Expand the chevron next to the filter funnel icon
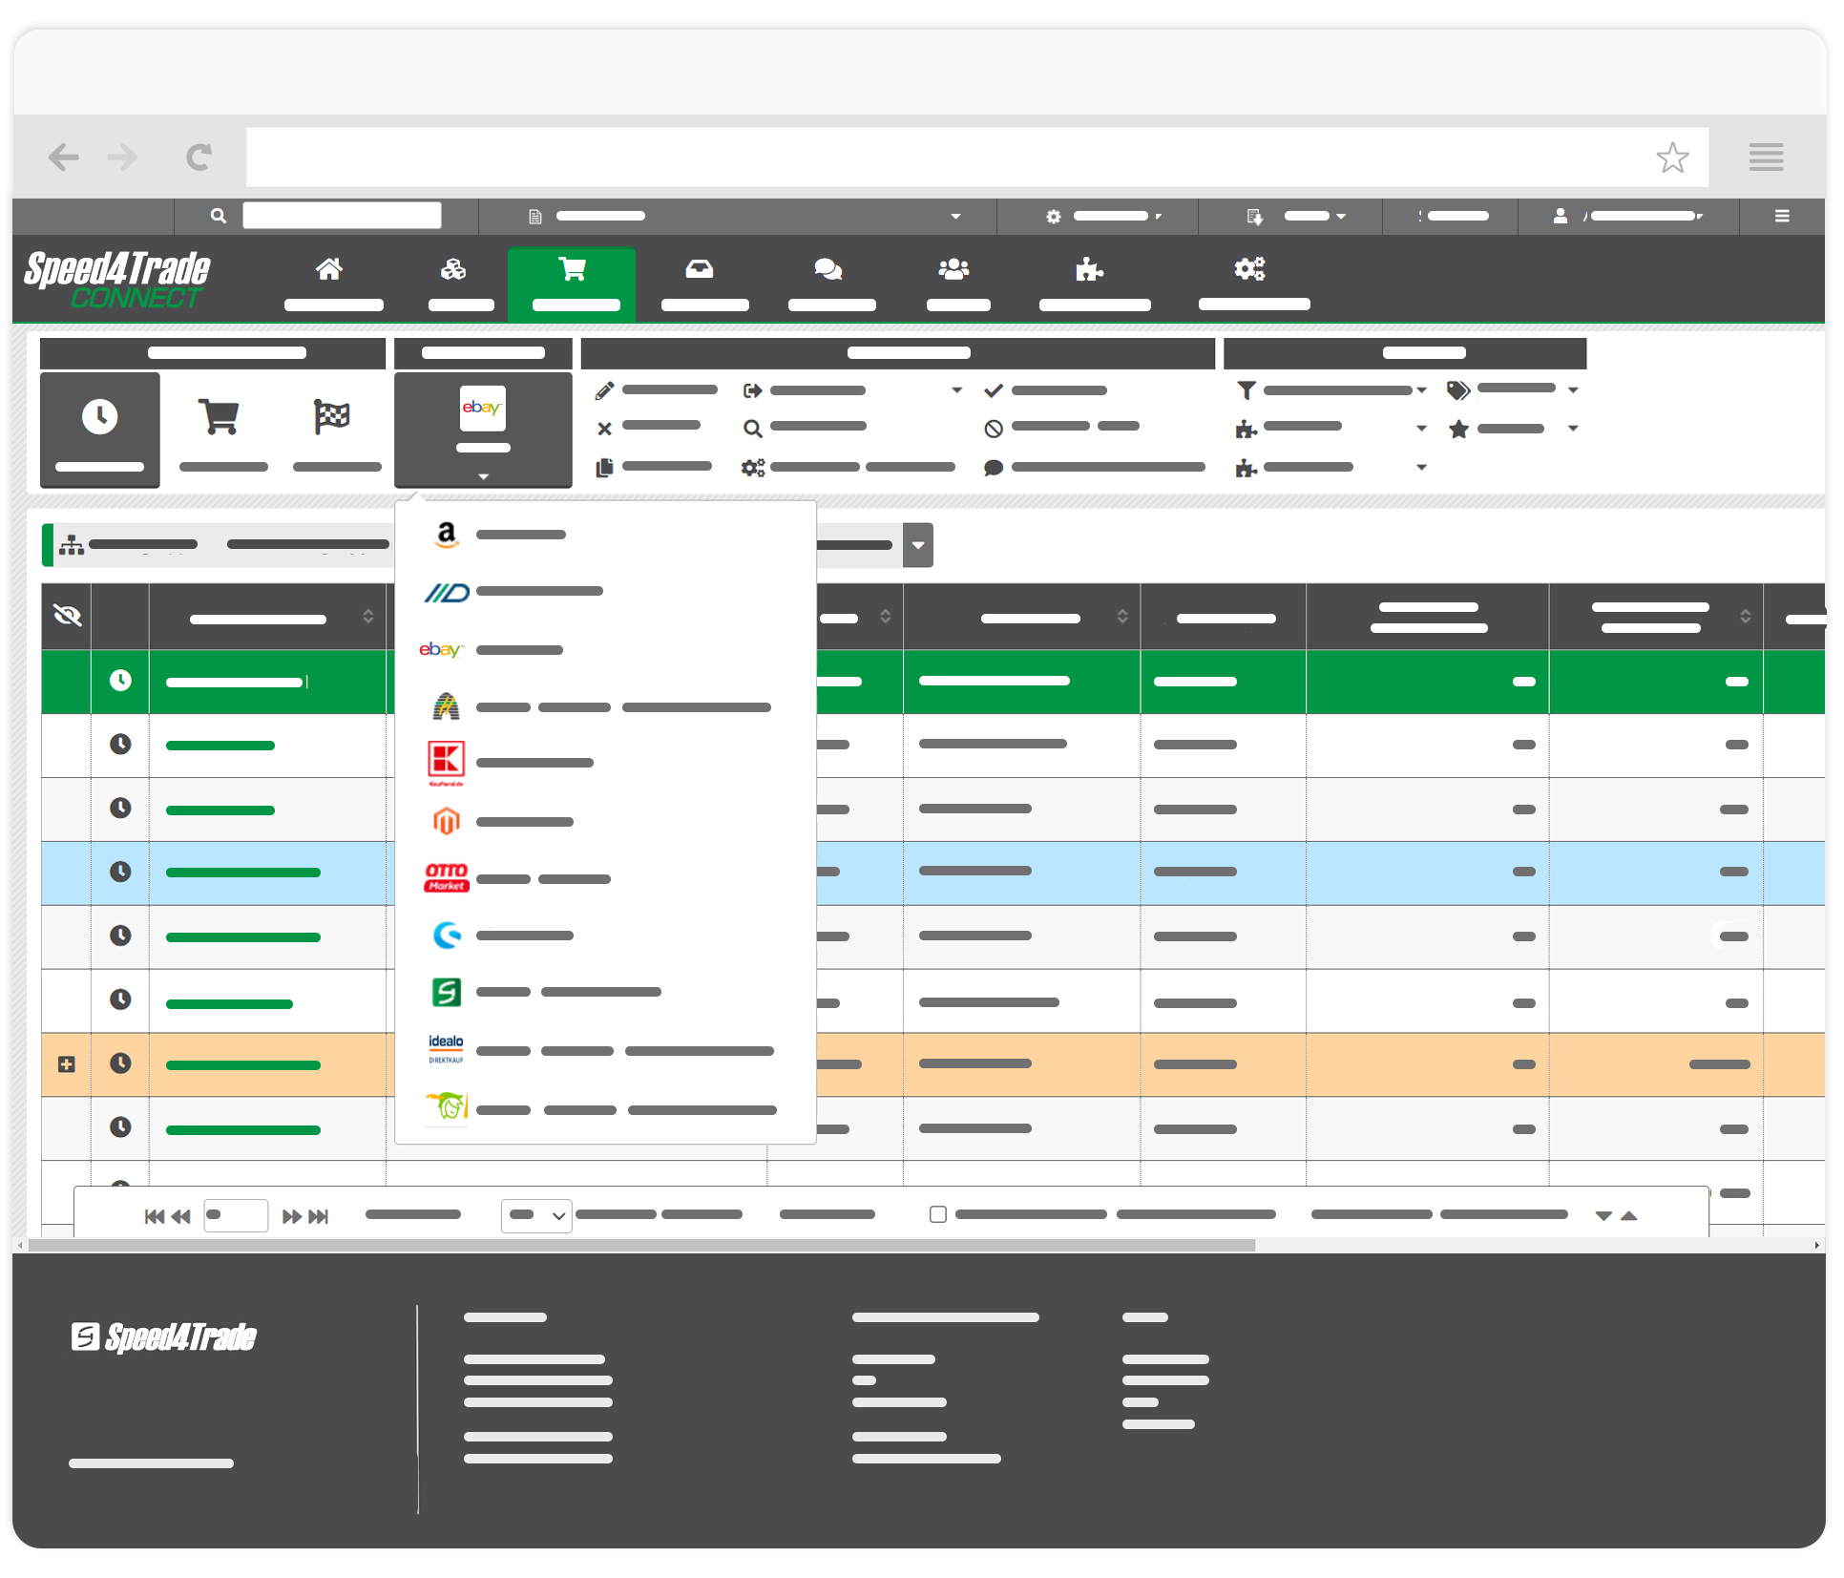This screenshot has width=1844, height=1578. click(x=1423, y=390)
